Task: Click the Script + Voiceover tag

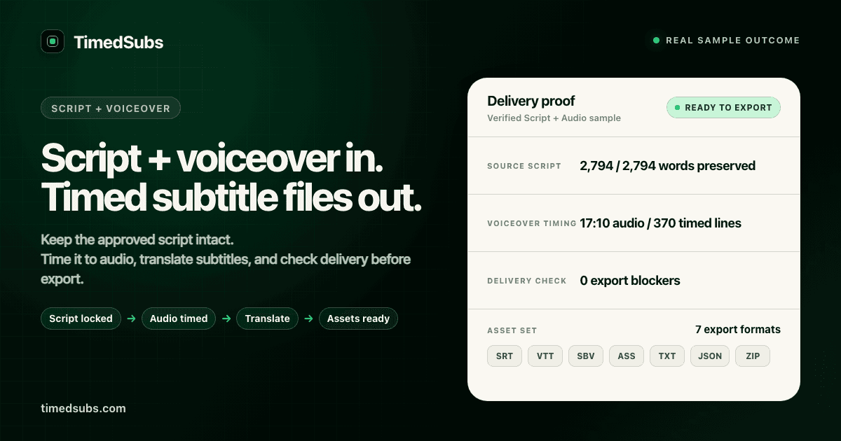Action: (x=111, y=108)
